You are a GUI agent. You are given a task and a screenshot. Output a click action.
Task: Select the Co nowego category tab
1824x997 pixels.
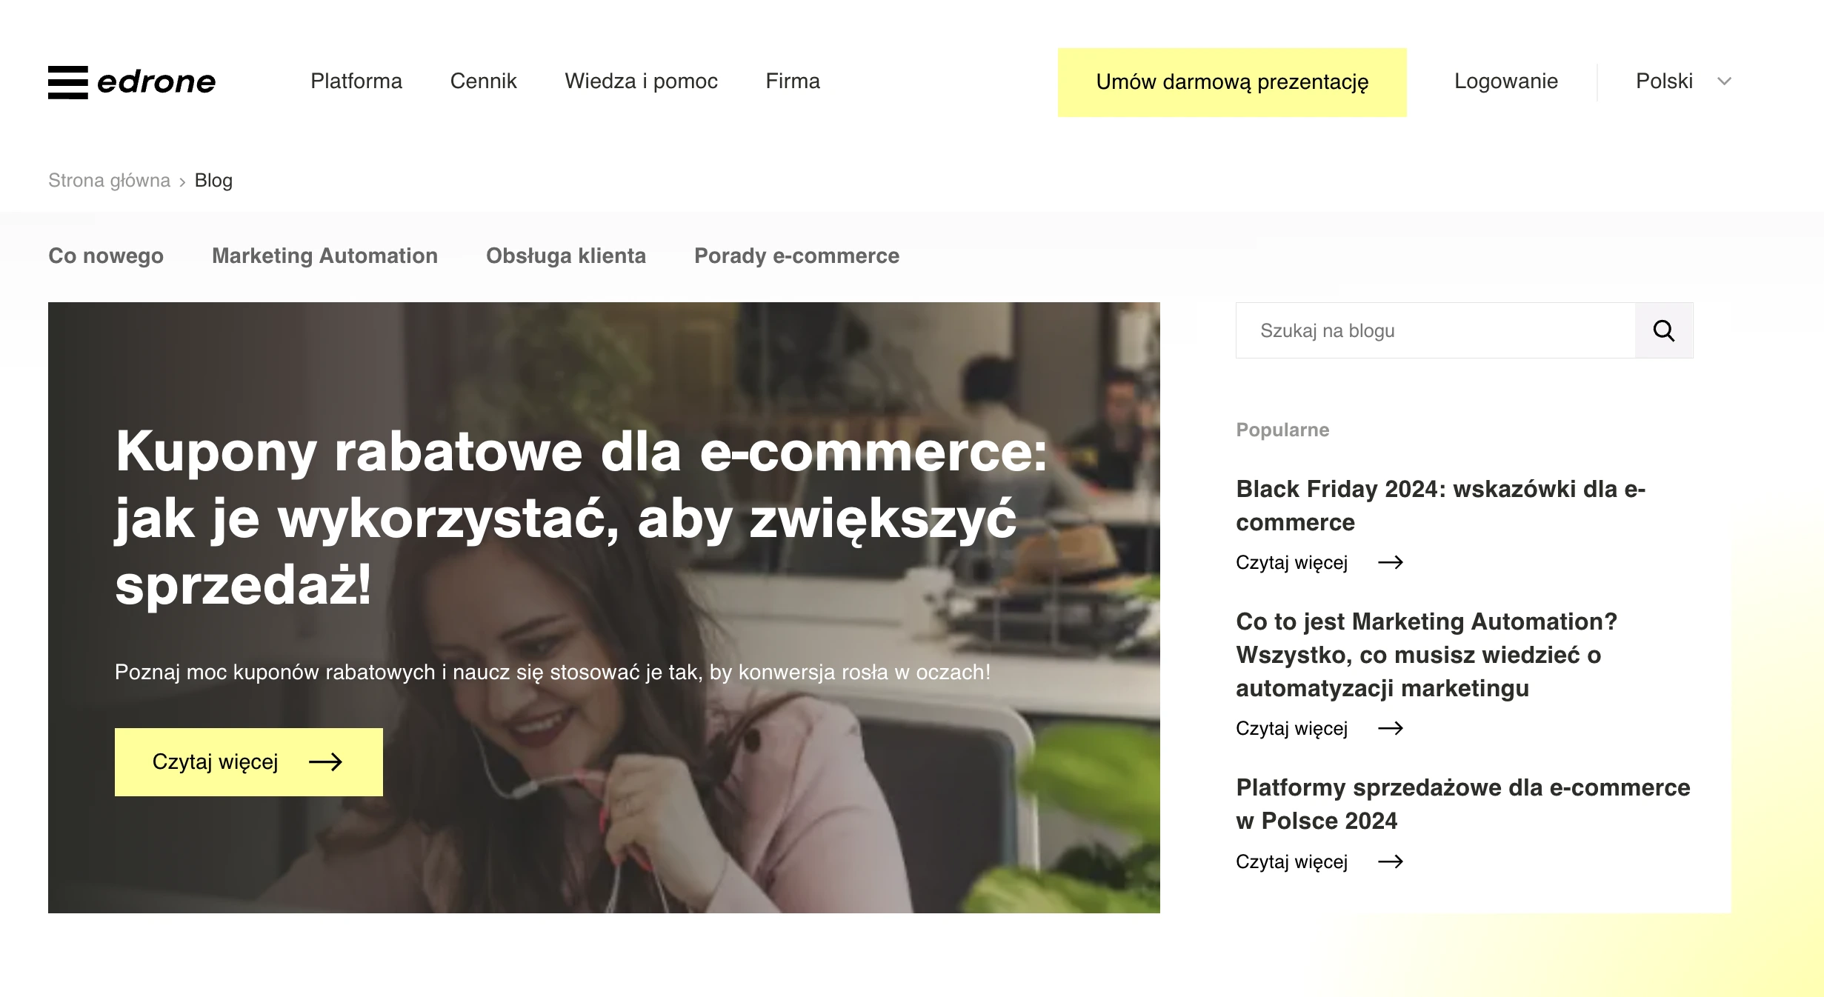pos(106,256)
